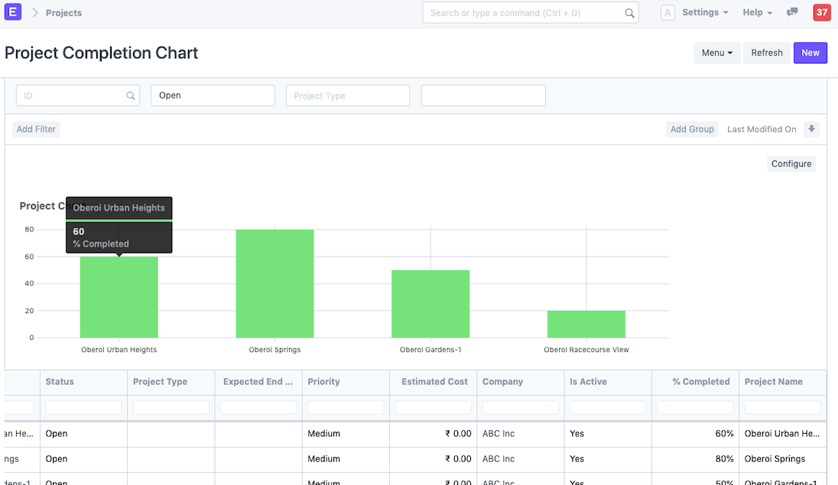Open the notifications badge showing 37
The height and width of the screenshot is (485, 838).
821,12
